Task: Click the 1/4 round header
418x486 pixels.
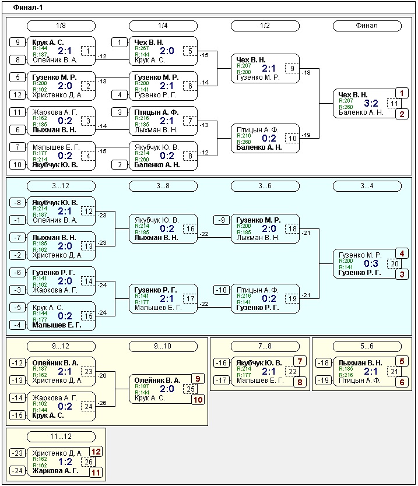Action: click(163, 26)
